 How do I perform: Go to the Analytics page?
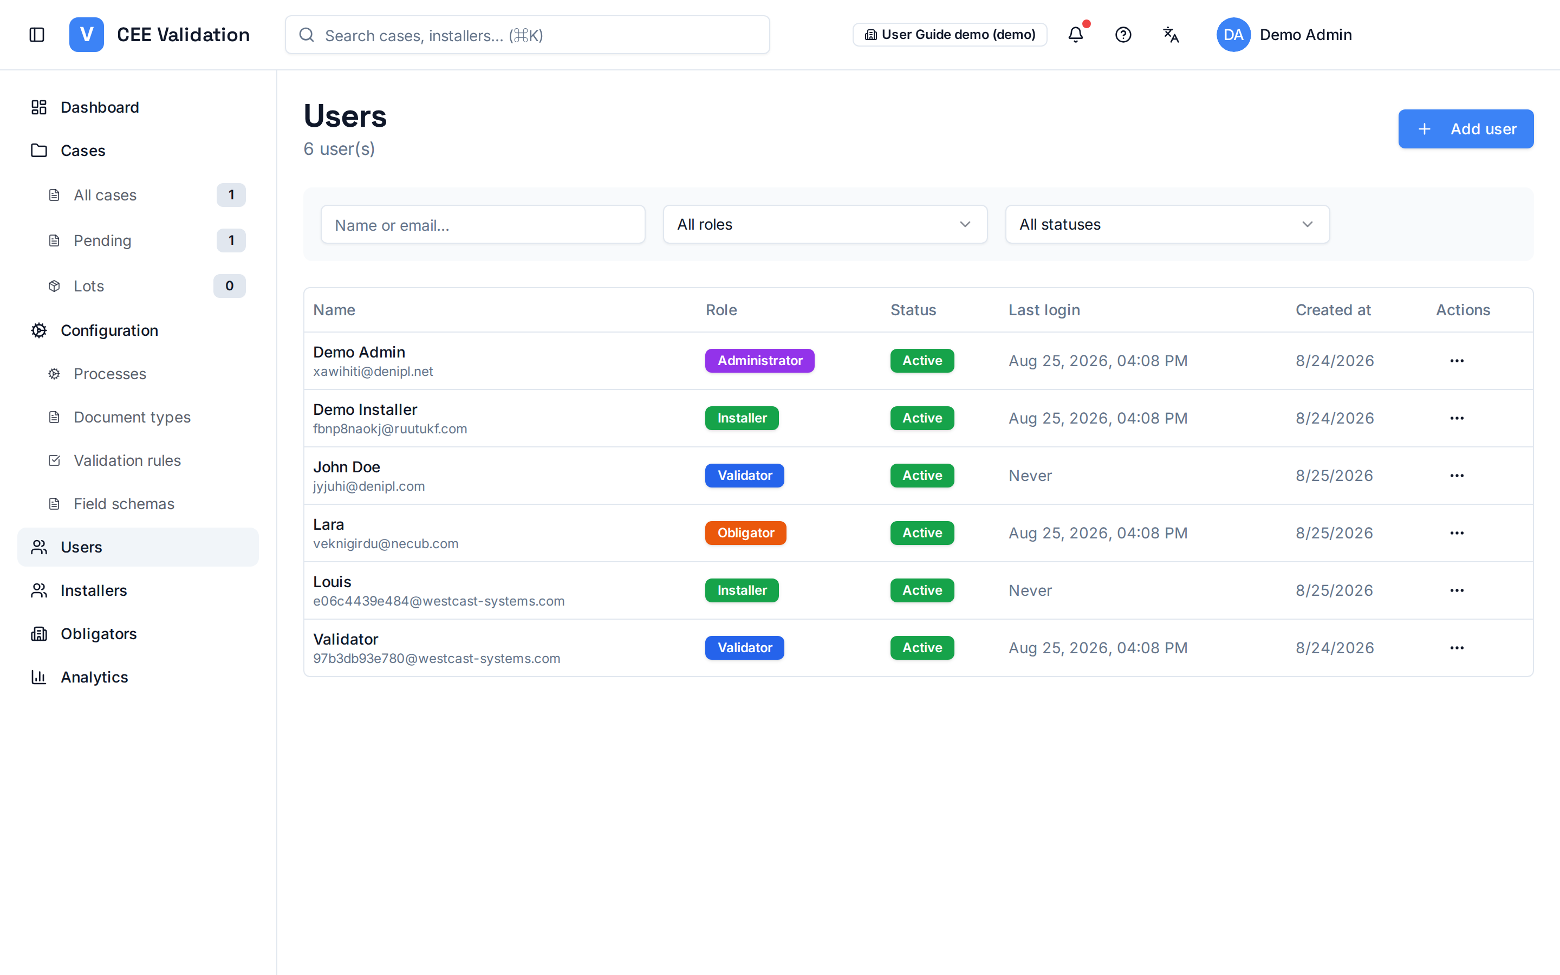[x=138, y=677]
